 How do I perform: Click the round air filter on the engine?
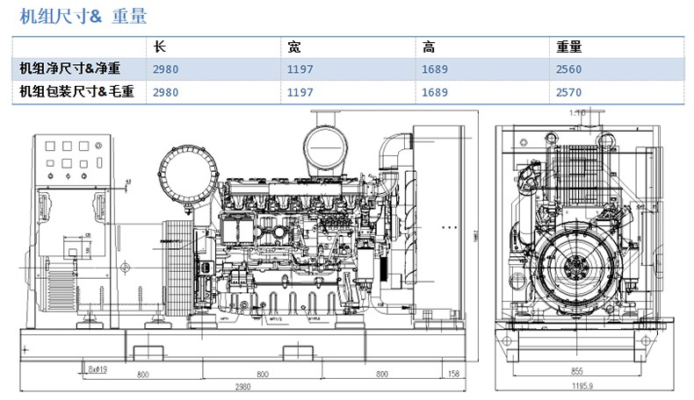(184, 172)
